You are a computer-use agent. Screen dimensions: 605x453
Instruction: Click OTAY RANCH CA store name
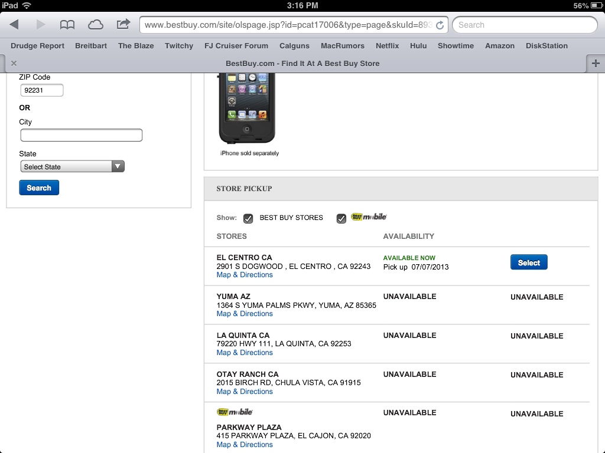tap(248, 374)
